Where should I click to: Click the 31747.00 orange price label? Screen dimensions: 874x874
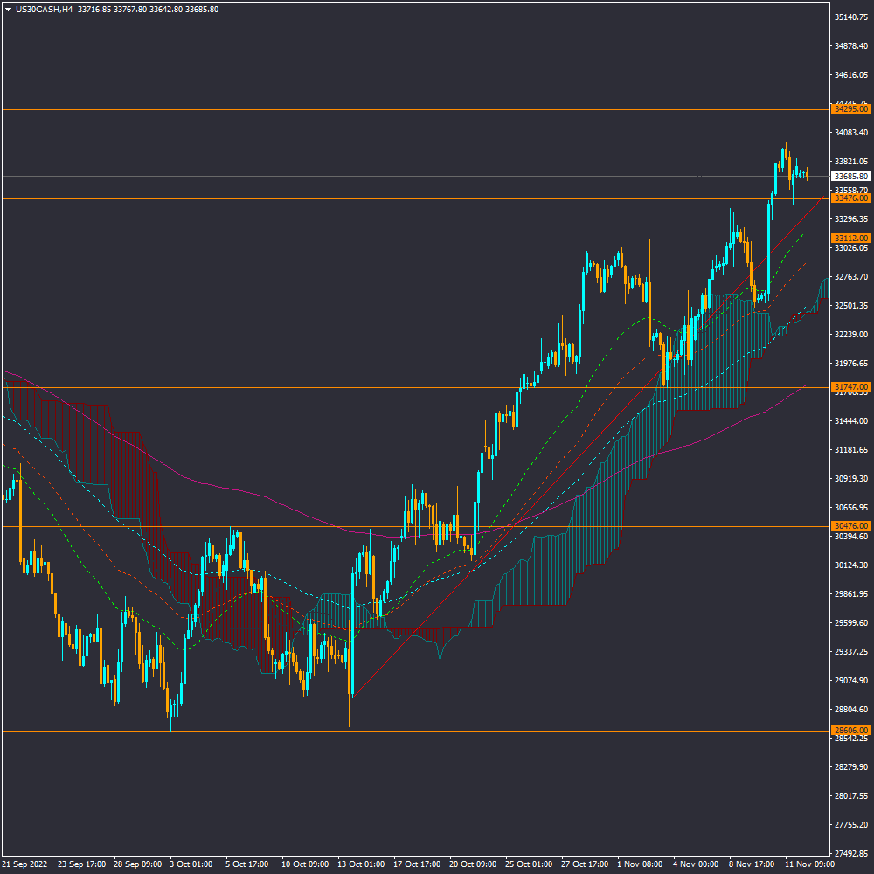tap(850, 386)
